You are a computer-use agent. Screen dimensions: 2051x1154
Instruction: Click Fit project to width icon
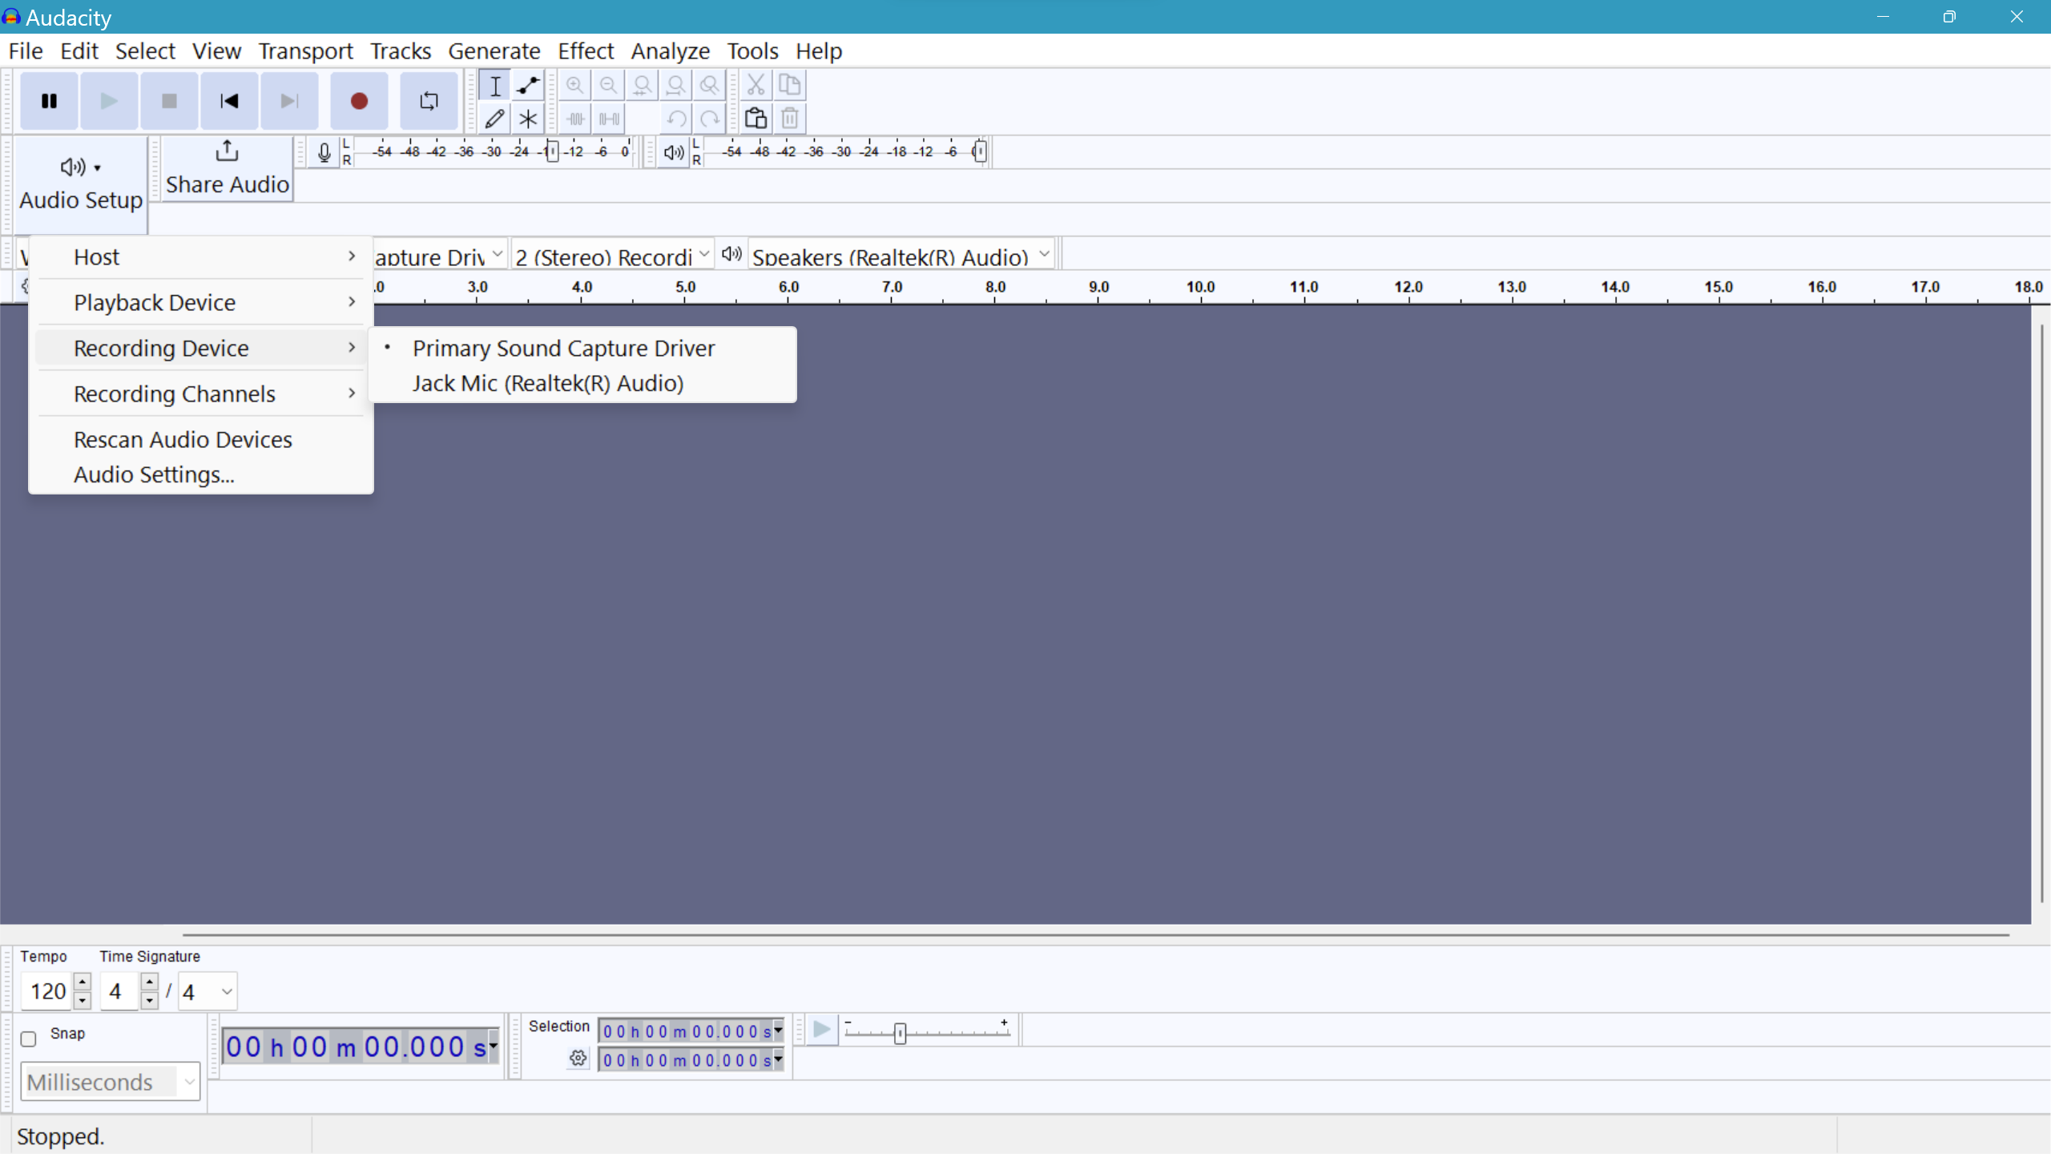tap(675, 85)
